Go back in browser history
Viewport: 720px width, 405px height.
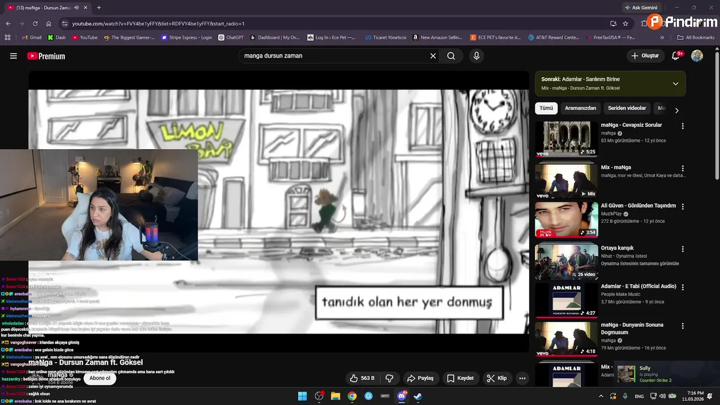click(x=8, y=24)
